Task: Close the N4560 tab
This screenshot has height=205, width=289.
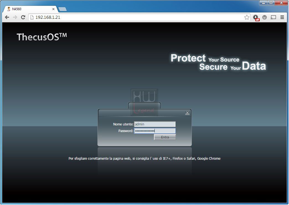Action: click(53, 9)
